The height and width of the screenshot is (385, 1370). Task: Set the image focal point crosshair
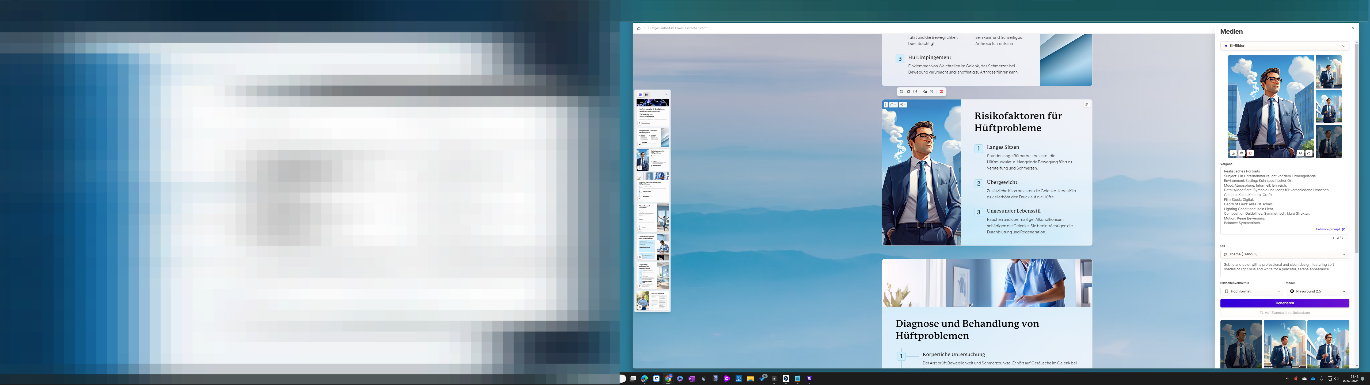[908, 91]
